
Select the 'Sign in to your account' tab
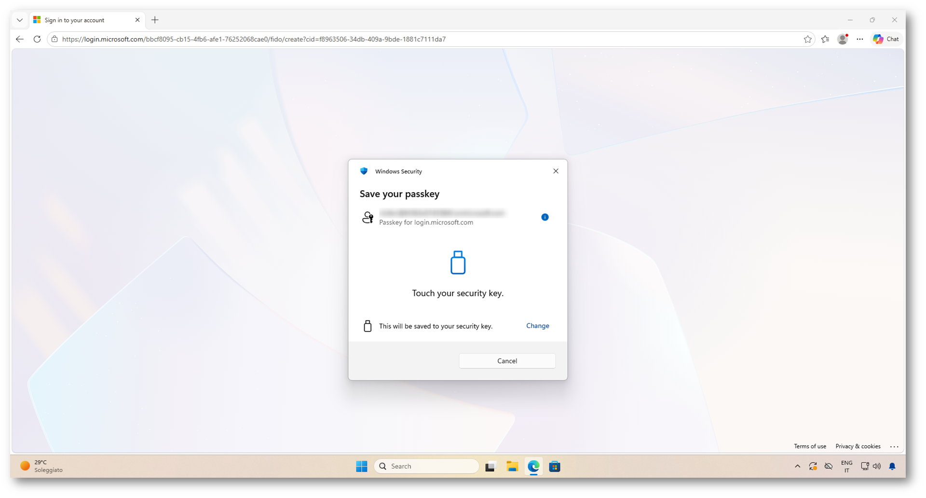[x=87, y=20]
